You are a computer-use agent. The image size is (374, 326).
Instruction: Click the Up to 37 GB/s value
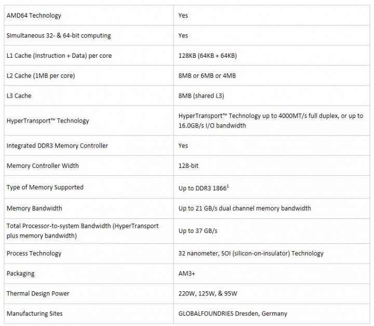coord(197,230)
